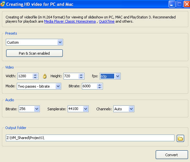Decrease the video Bitrate value

pos(99,88)
